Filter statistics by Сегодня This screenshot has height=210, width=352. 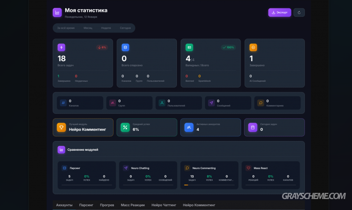(125, 28)
